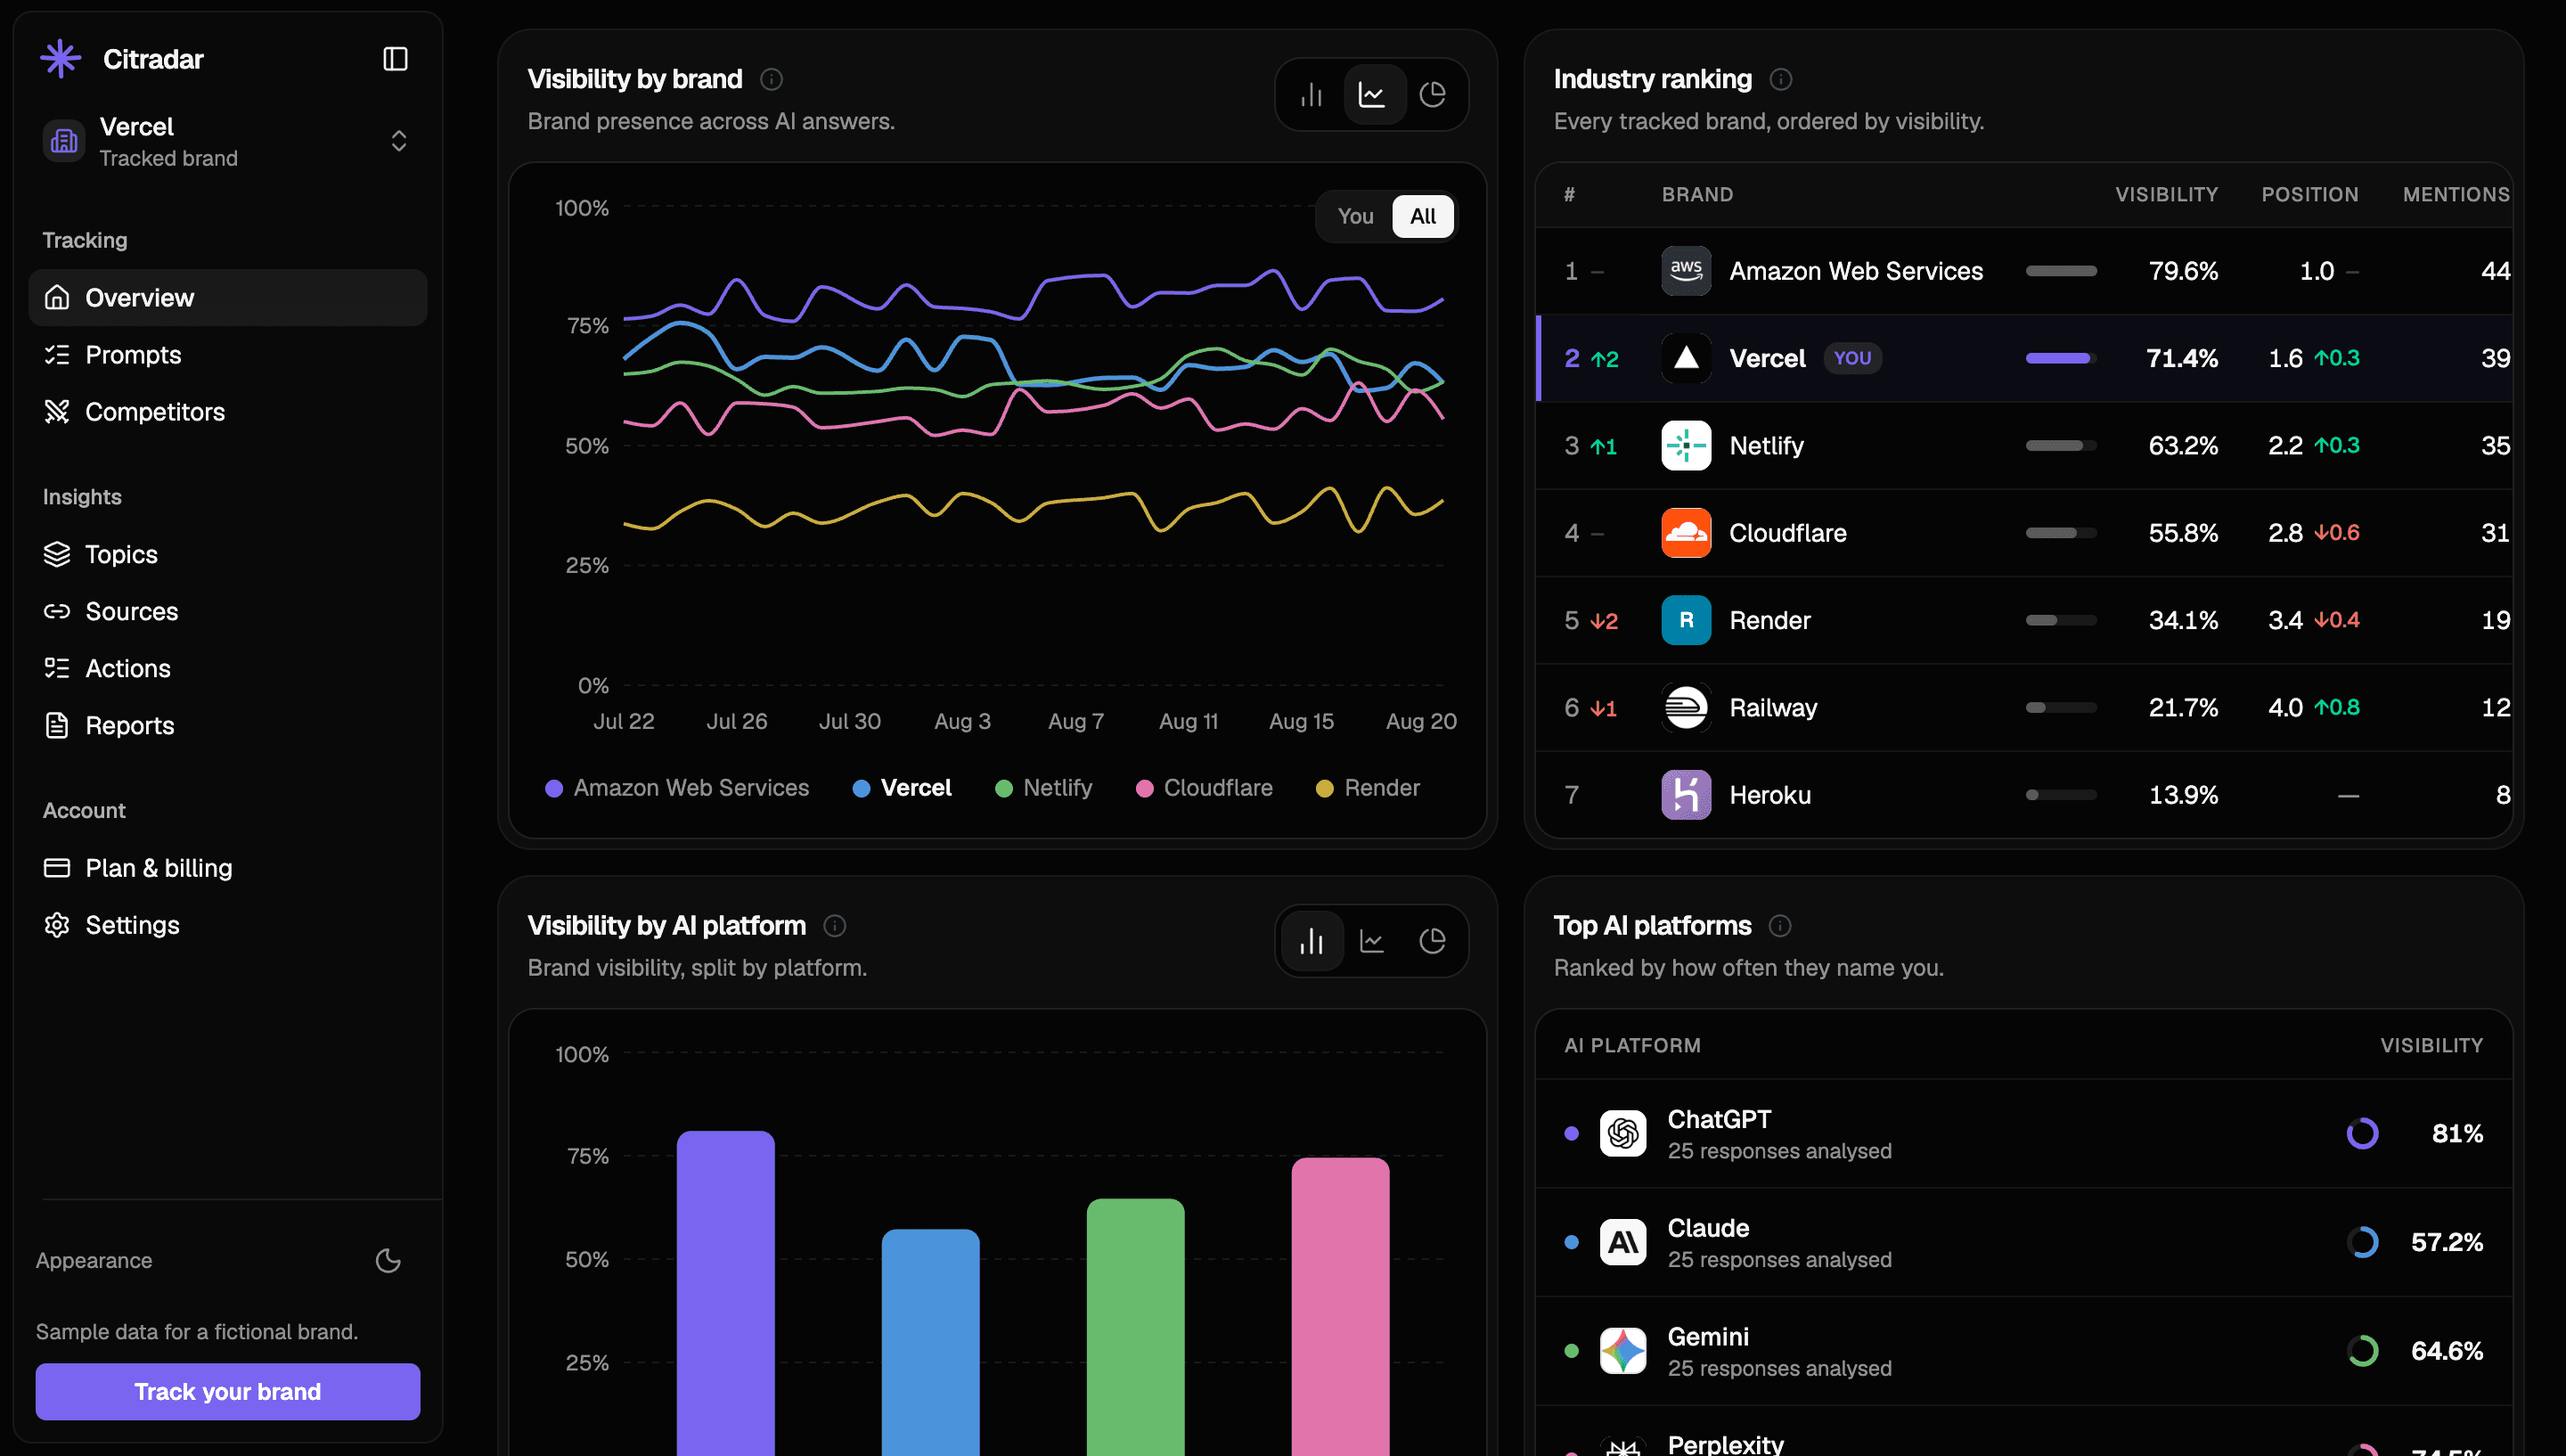Click Vercel visibility bar in ranking
Viewport: 2566px width, 1456px height.
(x=2060, y=358)
